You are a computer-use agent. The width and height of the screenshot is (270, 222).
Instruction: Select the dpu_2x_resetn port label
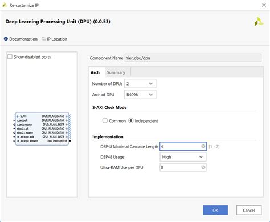pos(25,132)
